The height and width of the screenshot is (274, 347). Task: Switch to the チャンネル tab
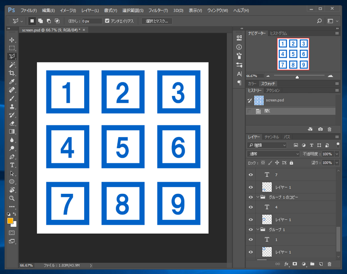(272, 137)
